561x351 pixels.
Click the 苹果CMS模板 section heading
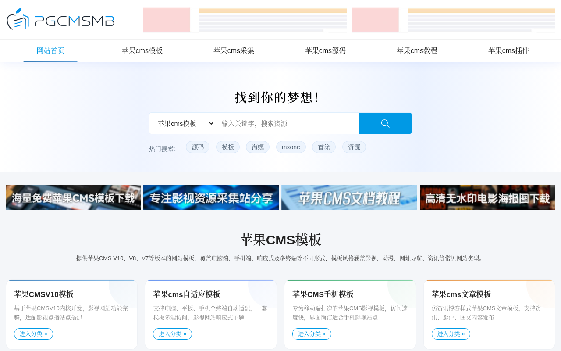point(280,240)
